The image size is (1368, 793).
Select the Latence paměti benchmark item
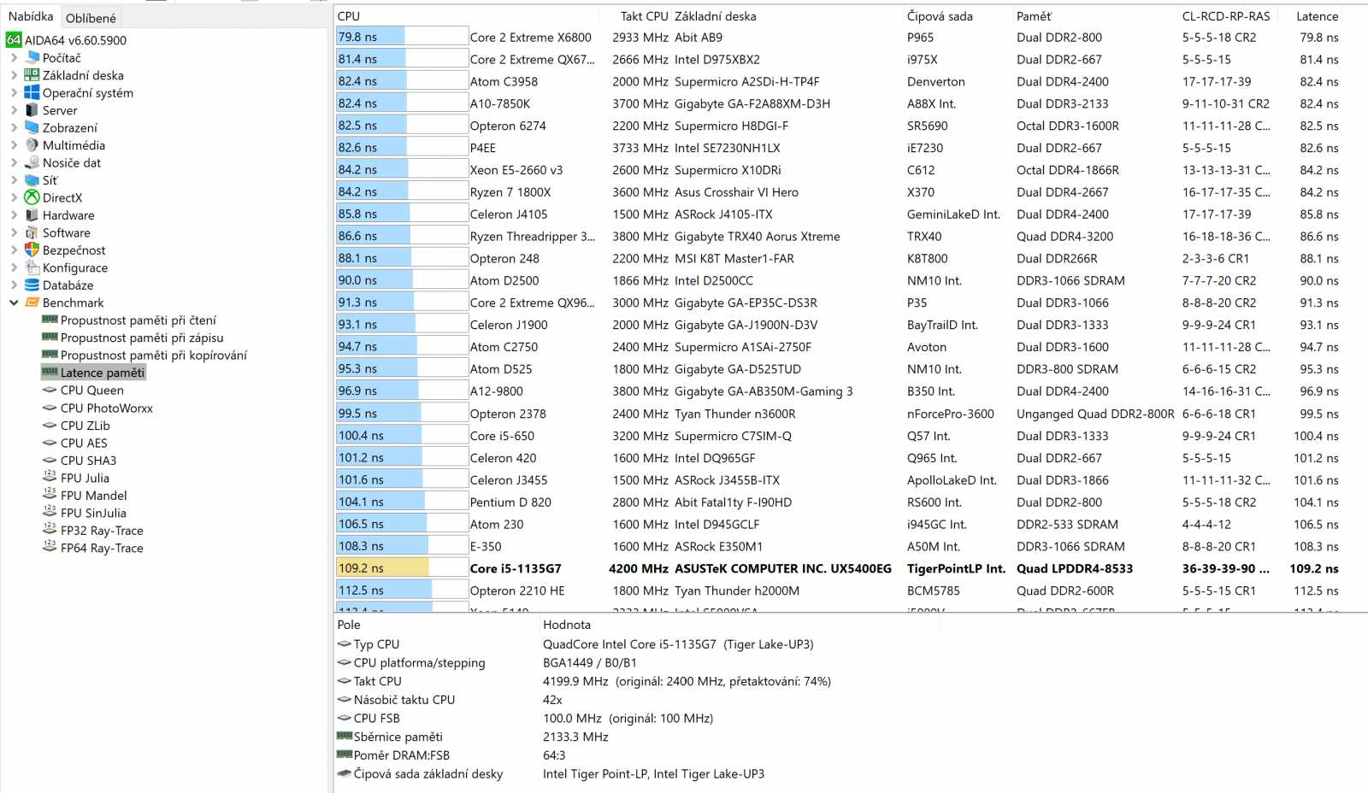(x=103, y=373)
